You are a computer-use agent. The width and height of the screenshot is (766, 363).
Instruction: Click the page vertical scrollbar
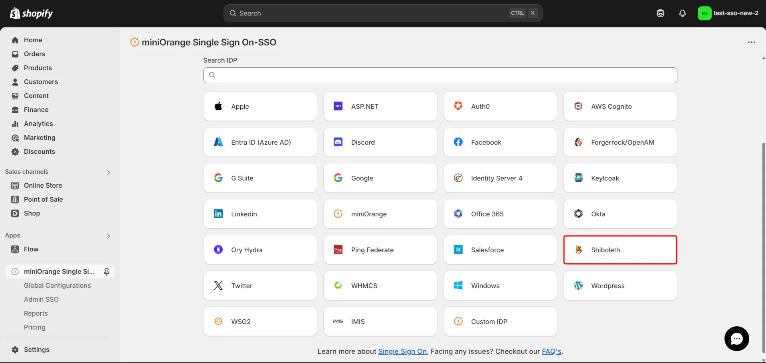(763, 247)
